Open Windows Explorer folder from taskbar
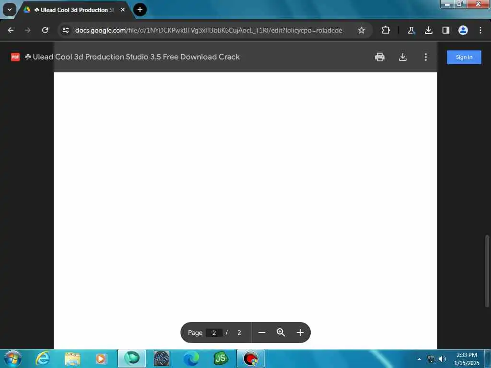Image resolution: width=491 pixels, height=368 pixels. [x=72, y=358]
